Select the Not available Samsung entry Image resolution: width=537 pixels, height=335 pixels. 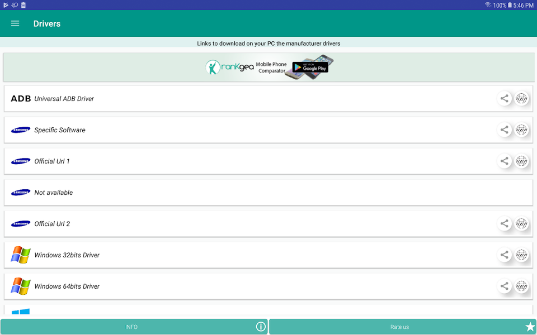coord(54,193)
